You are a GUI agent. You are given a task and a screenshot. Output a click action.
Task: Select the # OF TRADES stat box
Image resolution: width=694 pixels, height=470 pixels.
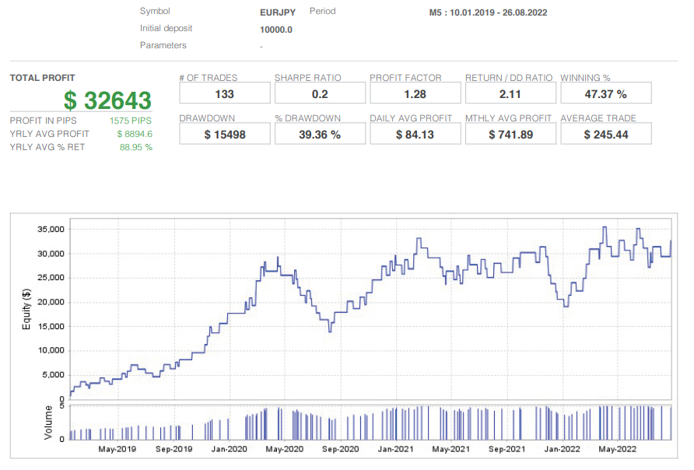click(224, 93)
